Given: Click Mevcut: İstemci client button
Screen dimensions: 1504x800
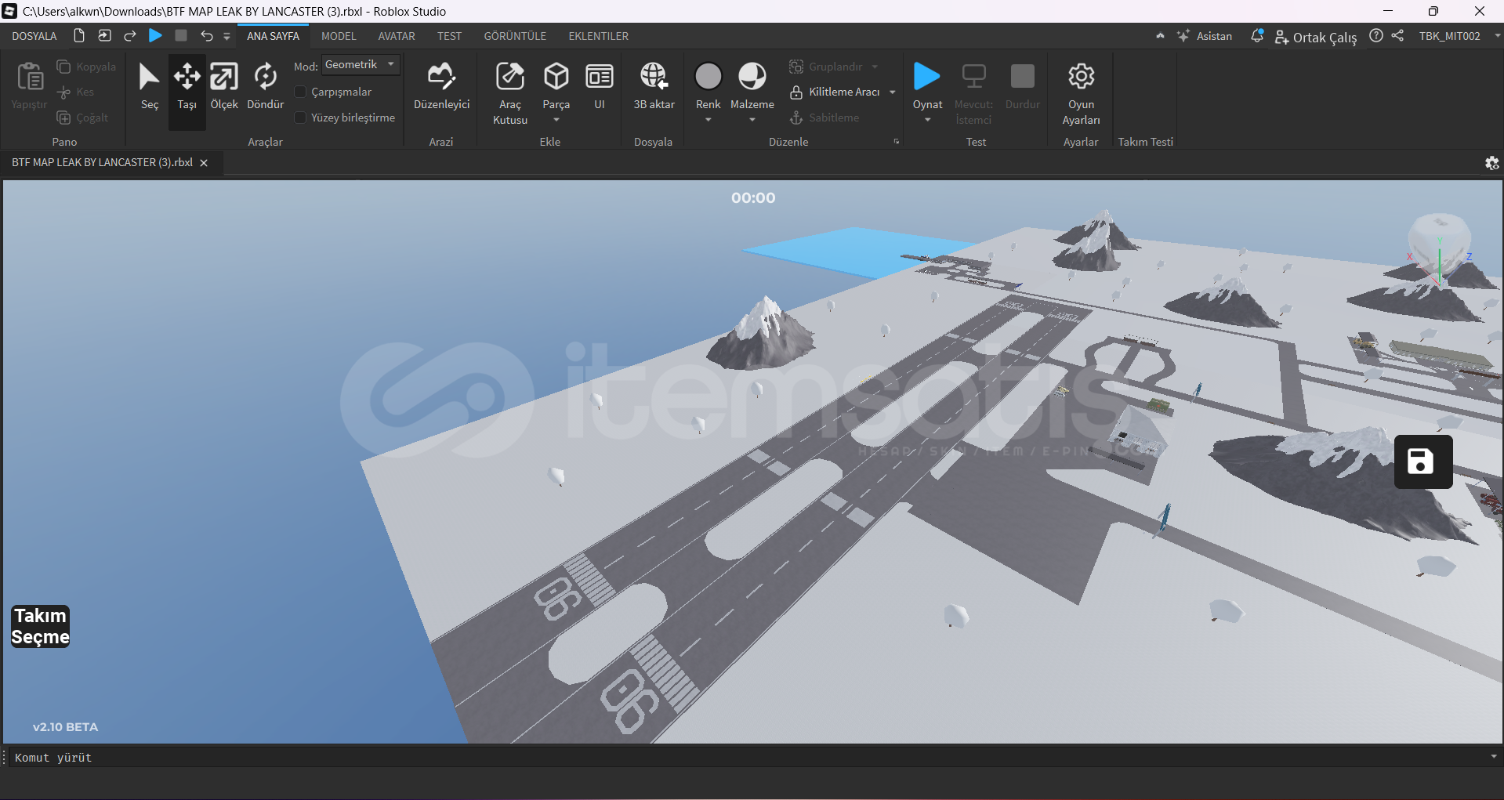Looking at the screenshot, I should [x=973, y=92].
